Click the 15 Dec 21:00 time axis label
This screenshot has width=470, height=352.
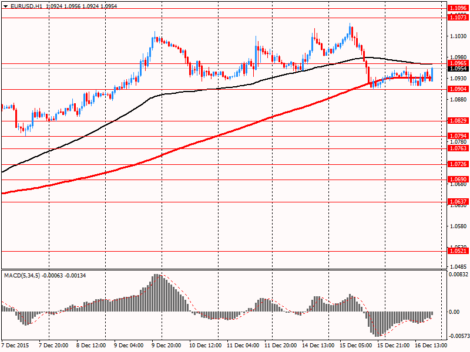[393, 346]
